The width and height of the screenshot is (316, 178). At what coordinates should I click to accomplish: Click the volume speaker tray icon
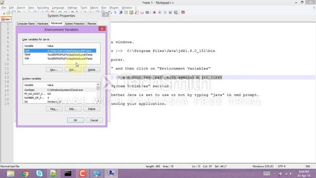click(x=291, y=174)
